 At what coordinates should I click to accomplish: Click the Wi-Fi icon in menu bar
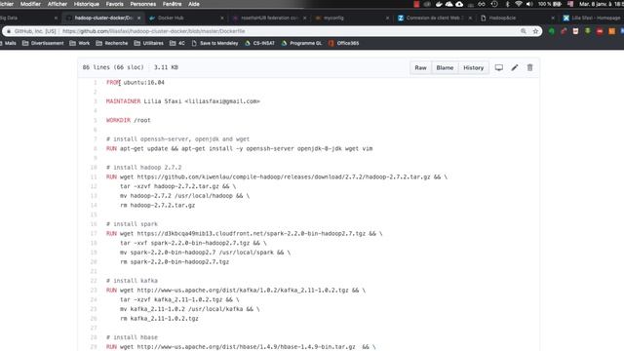pyautogui.click(x=519, y=4)
